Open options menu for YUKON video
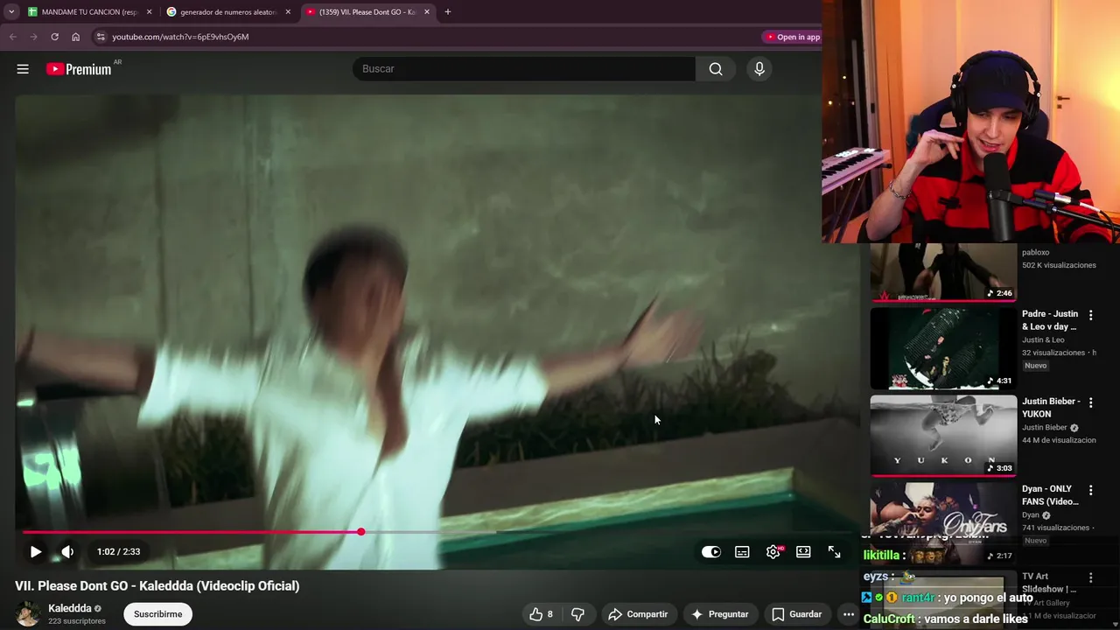1120x630 pixels. coord(1090,402)
